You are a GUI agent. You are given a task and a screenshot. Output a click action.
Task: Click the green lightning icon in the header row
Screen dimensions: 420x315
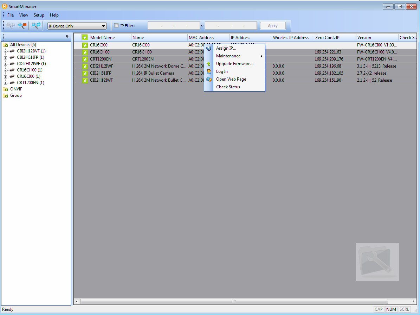[x=85, y=38]
